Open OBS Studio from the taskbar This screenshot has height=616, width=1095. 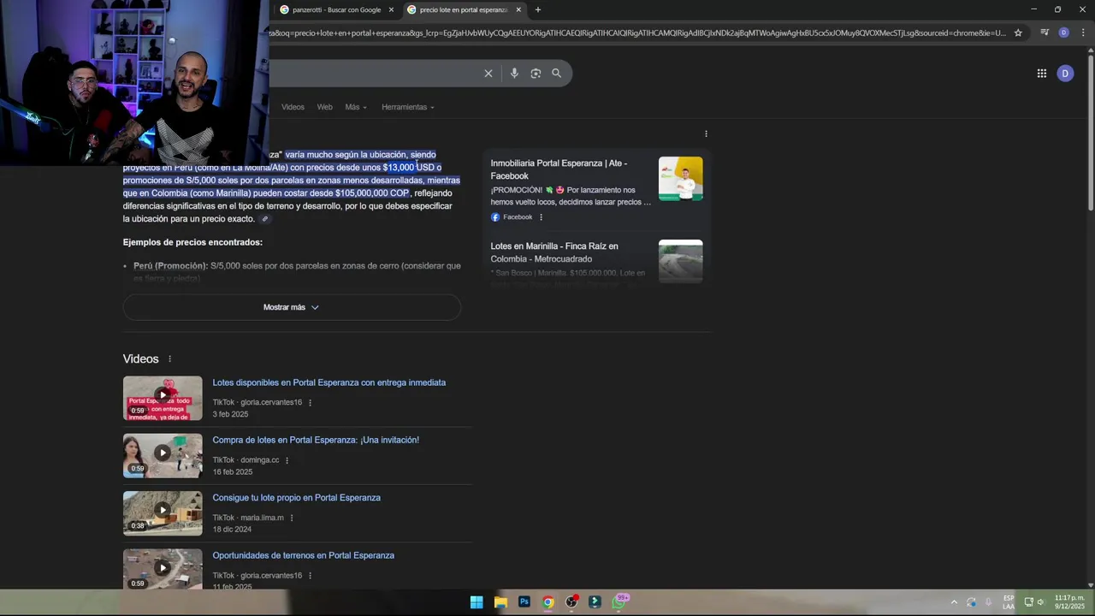click(x=571, y=602)
